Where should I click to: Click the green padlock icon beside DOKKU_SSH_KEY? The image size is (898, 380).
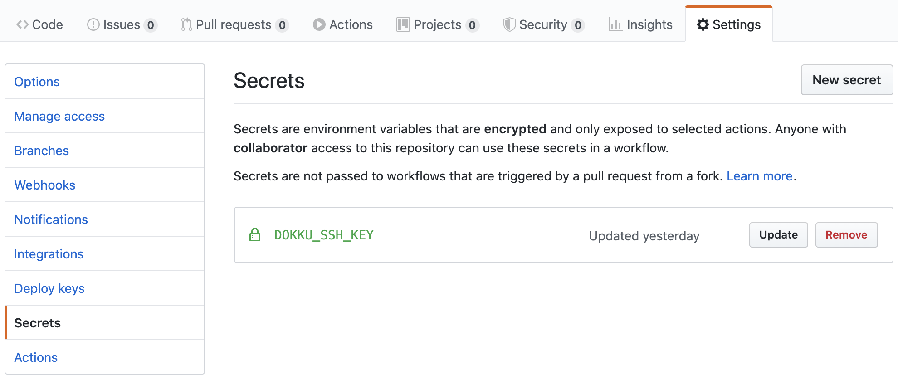254,235
